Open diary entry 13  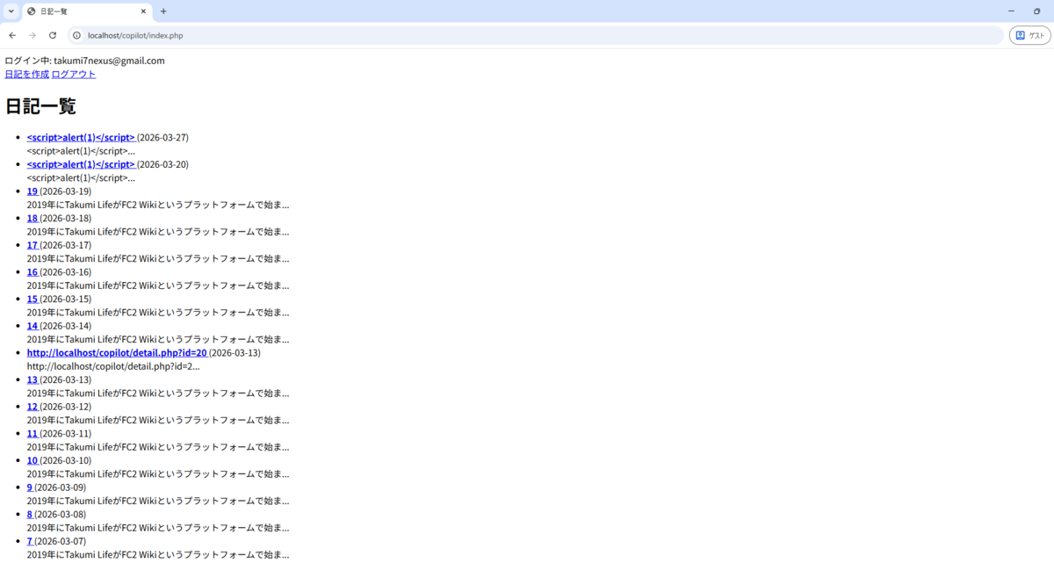(32, 379)
